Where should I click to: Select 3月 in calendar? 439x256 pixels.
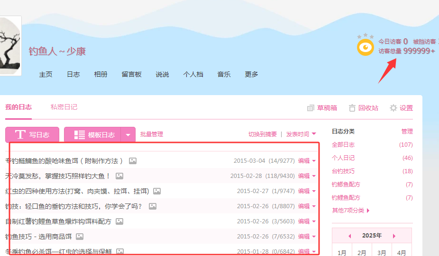382,253
